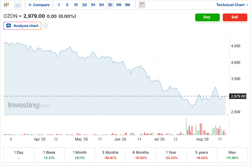Add a comparison with Compare

pos(39,5)
